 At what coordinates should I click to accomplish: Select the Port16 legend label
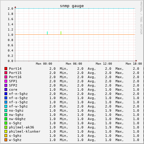15,77
